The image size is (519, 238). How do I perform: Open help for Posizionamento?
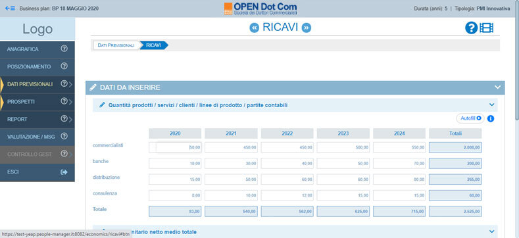click(x=64, y=66)
